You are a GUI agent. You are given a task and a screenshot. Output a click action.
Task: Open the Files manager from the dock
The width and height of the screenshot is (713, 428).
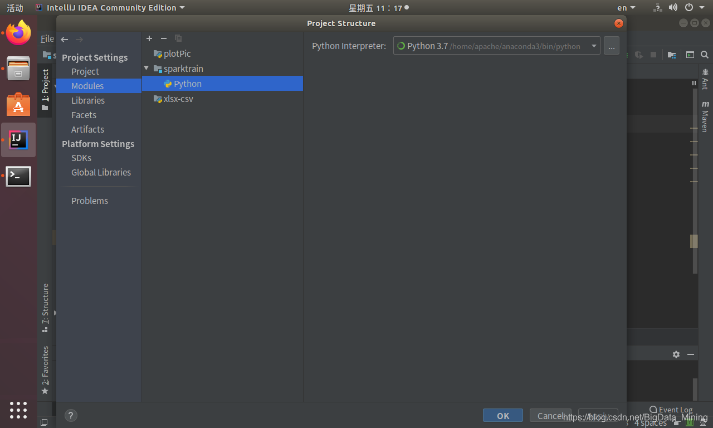click(x=18, y=69)
